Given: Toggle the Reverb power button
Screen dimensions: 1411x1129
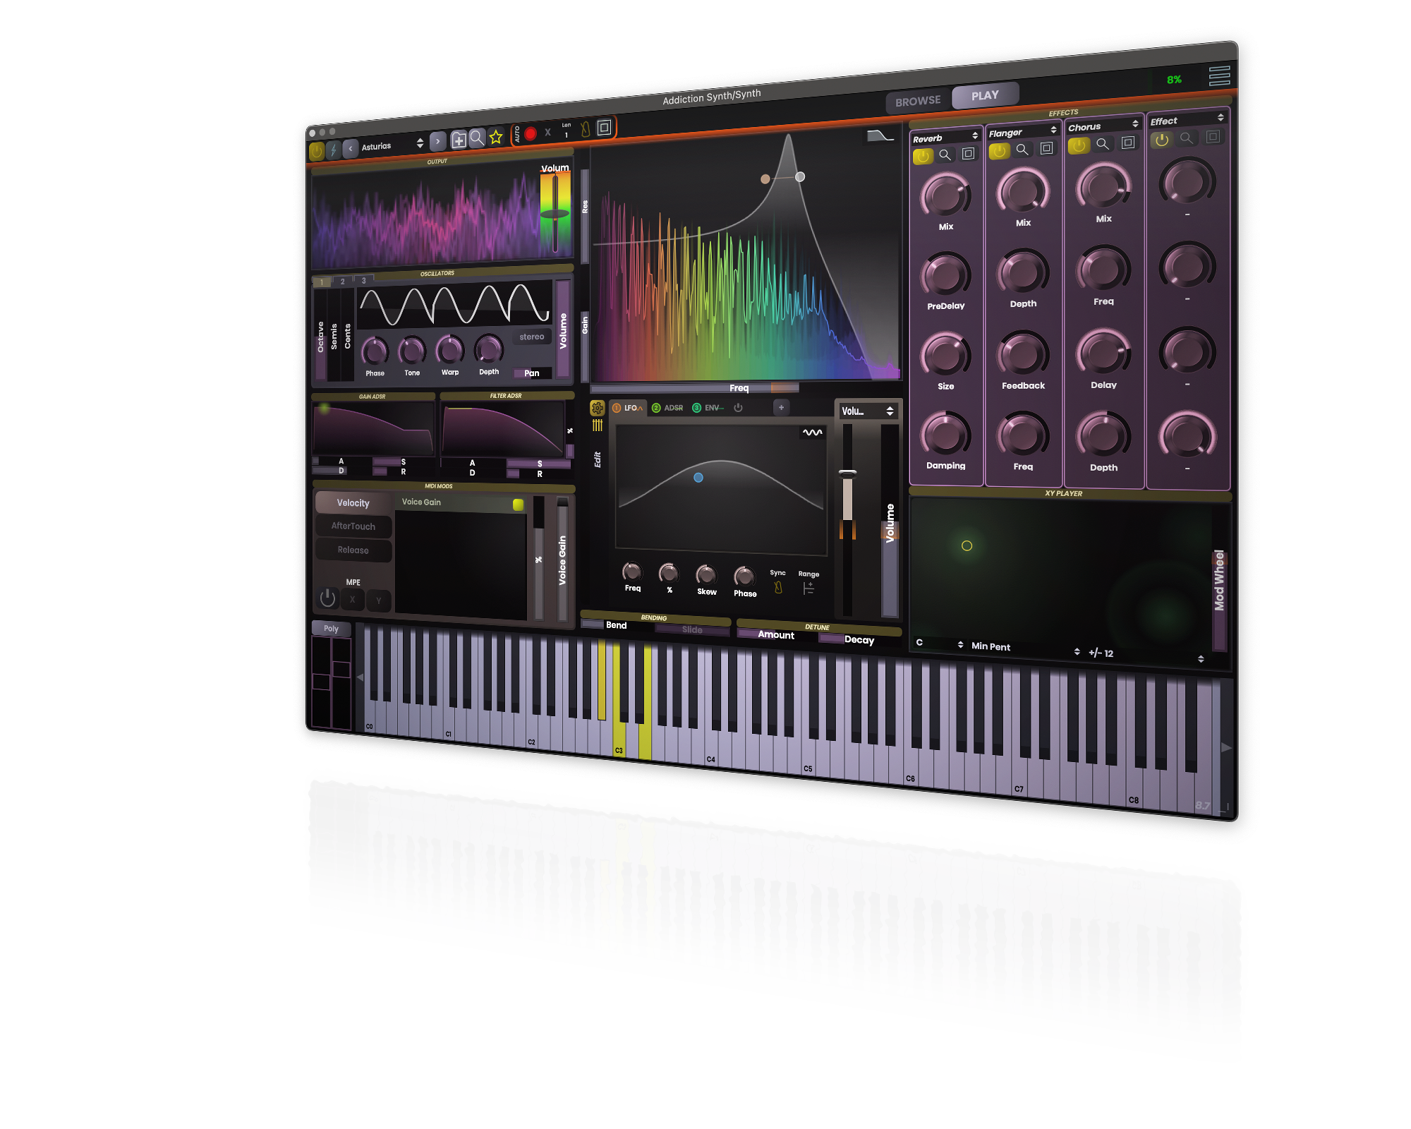Looking at the screenshot, I should [922, 157].
